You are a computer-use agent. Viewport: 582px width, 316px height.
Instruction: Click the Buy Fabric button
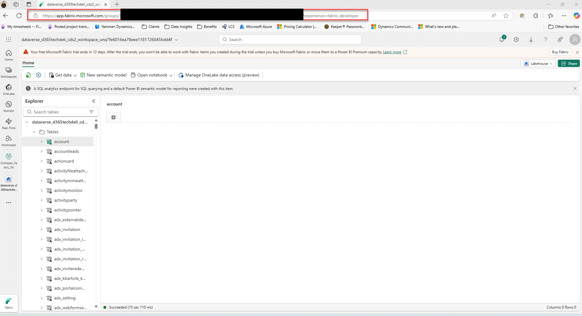(x=560, y=52)
